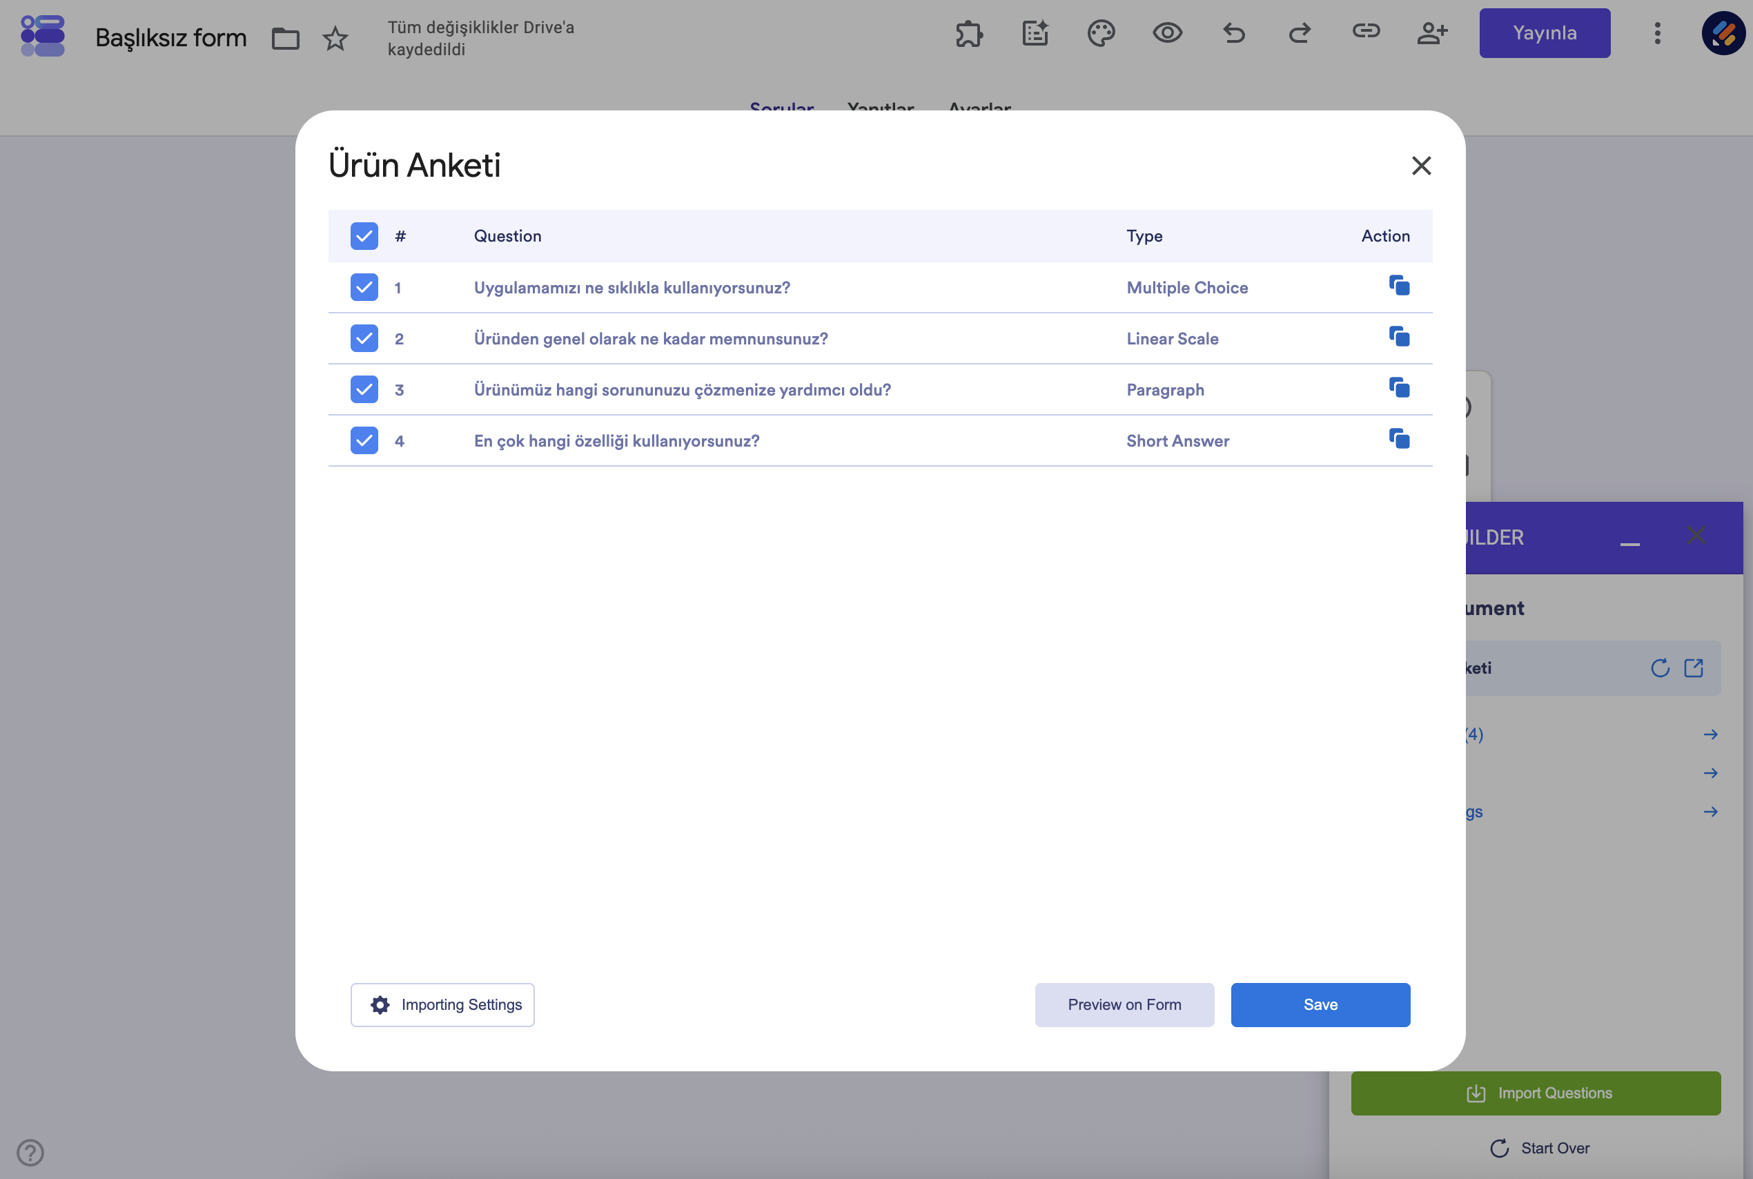Click the Başlıksız form title

point(170,37)
